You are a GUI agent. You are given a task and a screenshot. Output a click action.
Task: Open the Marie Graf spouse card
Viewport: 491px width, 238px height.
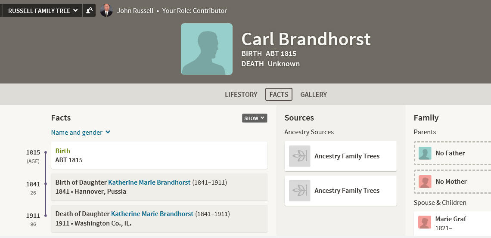point(452,224)
